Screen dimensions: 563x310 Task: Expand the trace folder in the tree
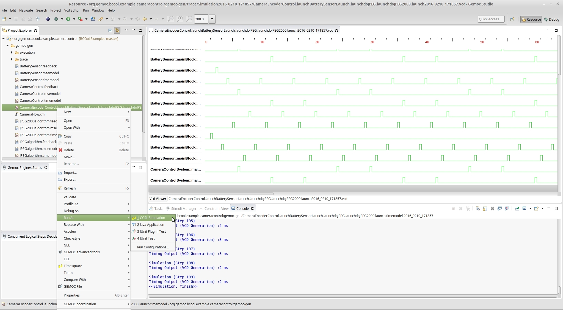(x=12, y=59)
